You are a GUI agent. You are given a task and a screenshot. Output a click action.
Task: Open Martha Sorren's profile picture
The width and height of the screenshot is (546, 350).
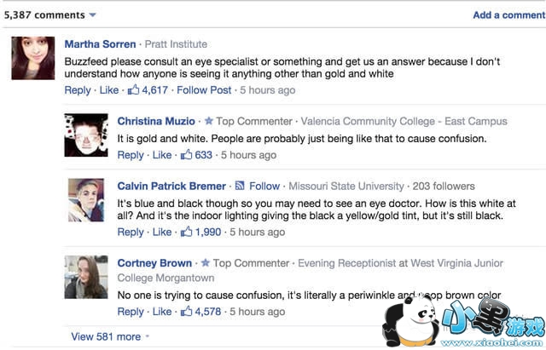coord(33,58)
